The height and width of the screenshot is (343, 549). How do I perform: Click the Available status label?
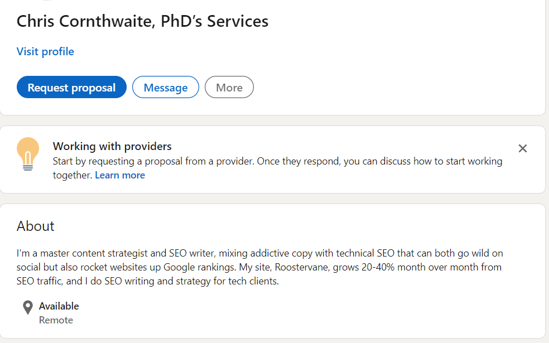[x=59, y=306]
